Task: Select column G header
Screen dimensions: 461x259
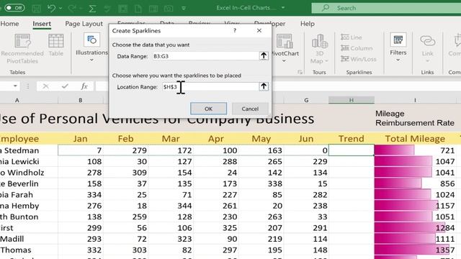Action: point(306,100)
